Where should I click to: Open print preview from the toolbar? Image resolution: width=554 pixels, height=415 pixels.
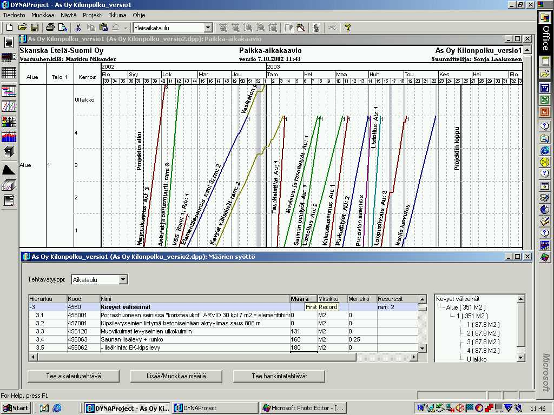coord(63,28)
